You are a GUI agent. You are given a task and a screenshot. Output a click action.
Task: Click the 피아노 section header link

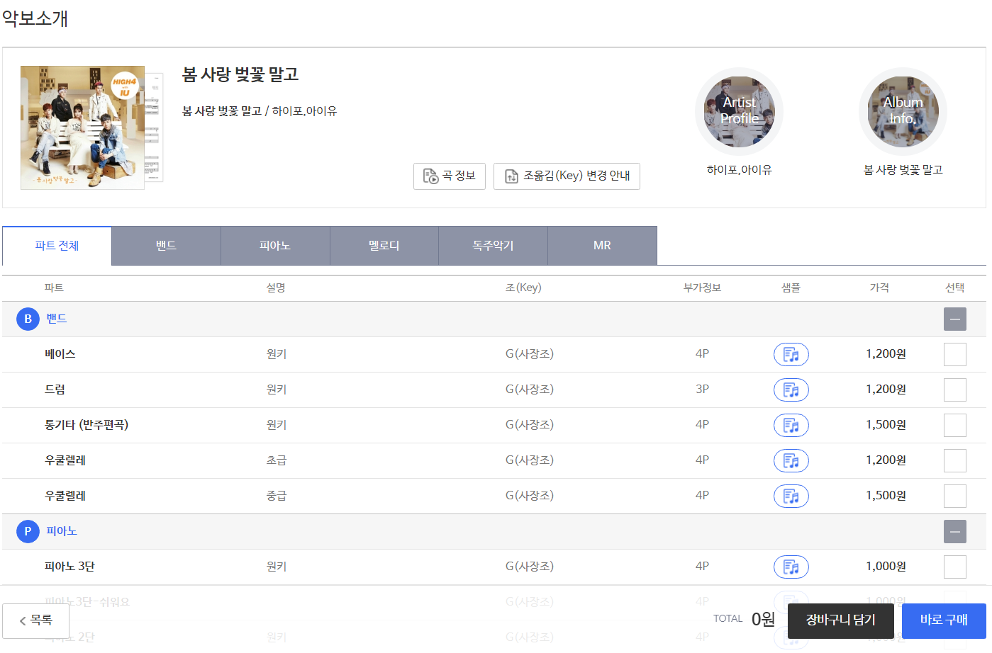coord(62,531)
